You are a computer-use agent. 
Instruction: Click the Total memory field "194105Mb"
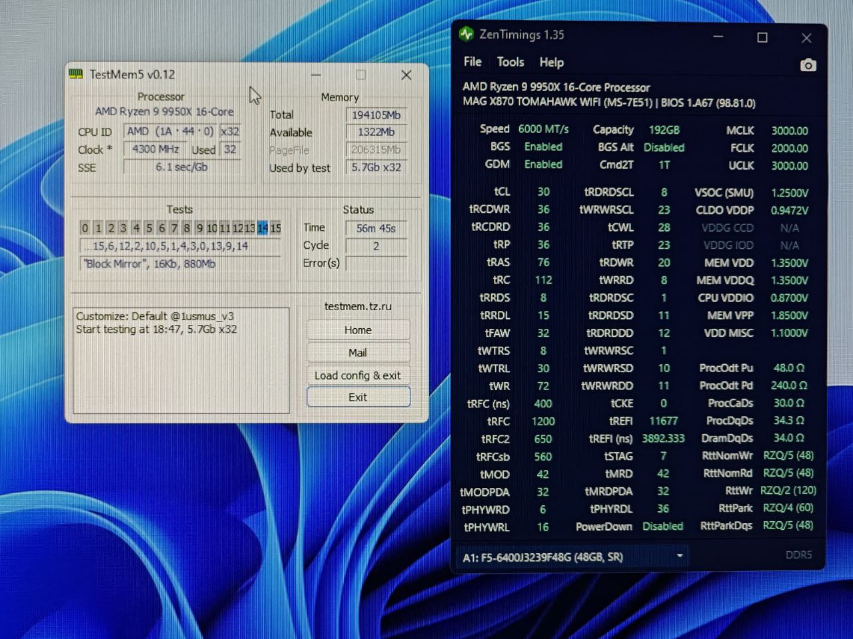(377, 115)
